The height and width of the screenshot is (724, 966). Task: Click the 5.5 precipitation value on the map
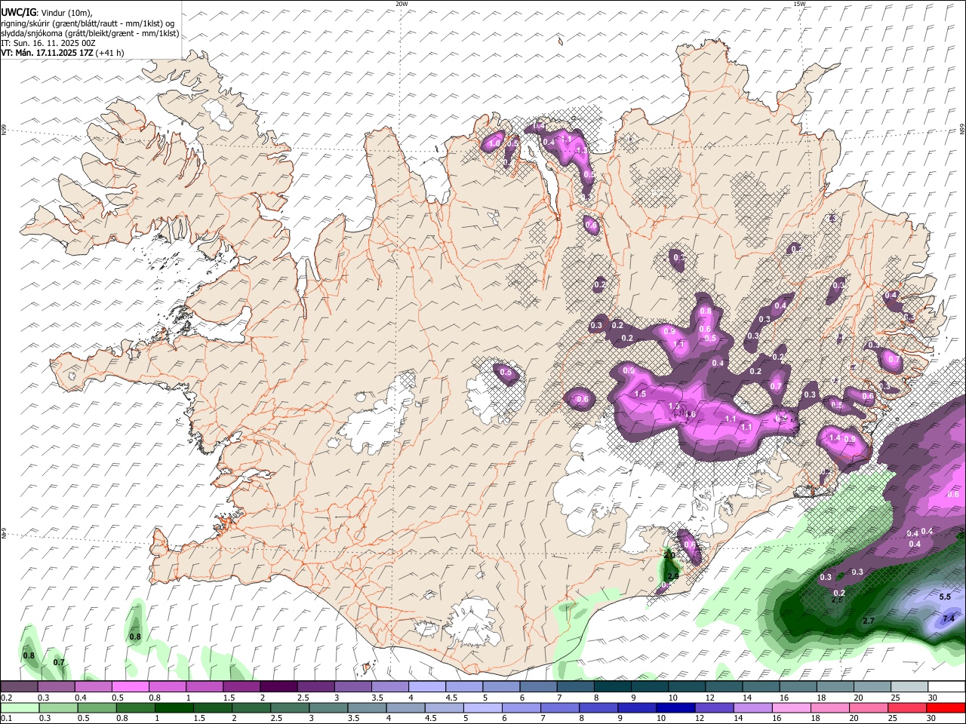pos(945,597)
